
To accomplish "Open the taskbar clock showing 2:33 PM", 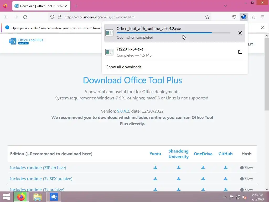I will click(257, 197).
